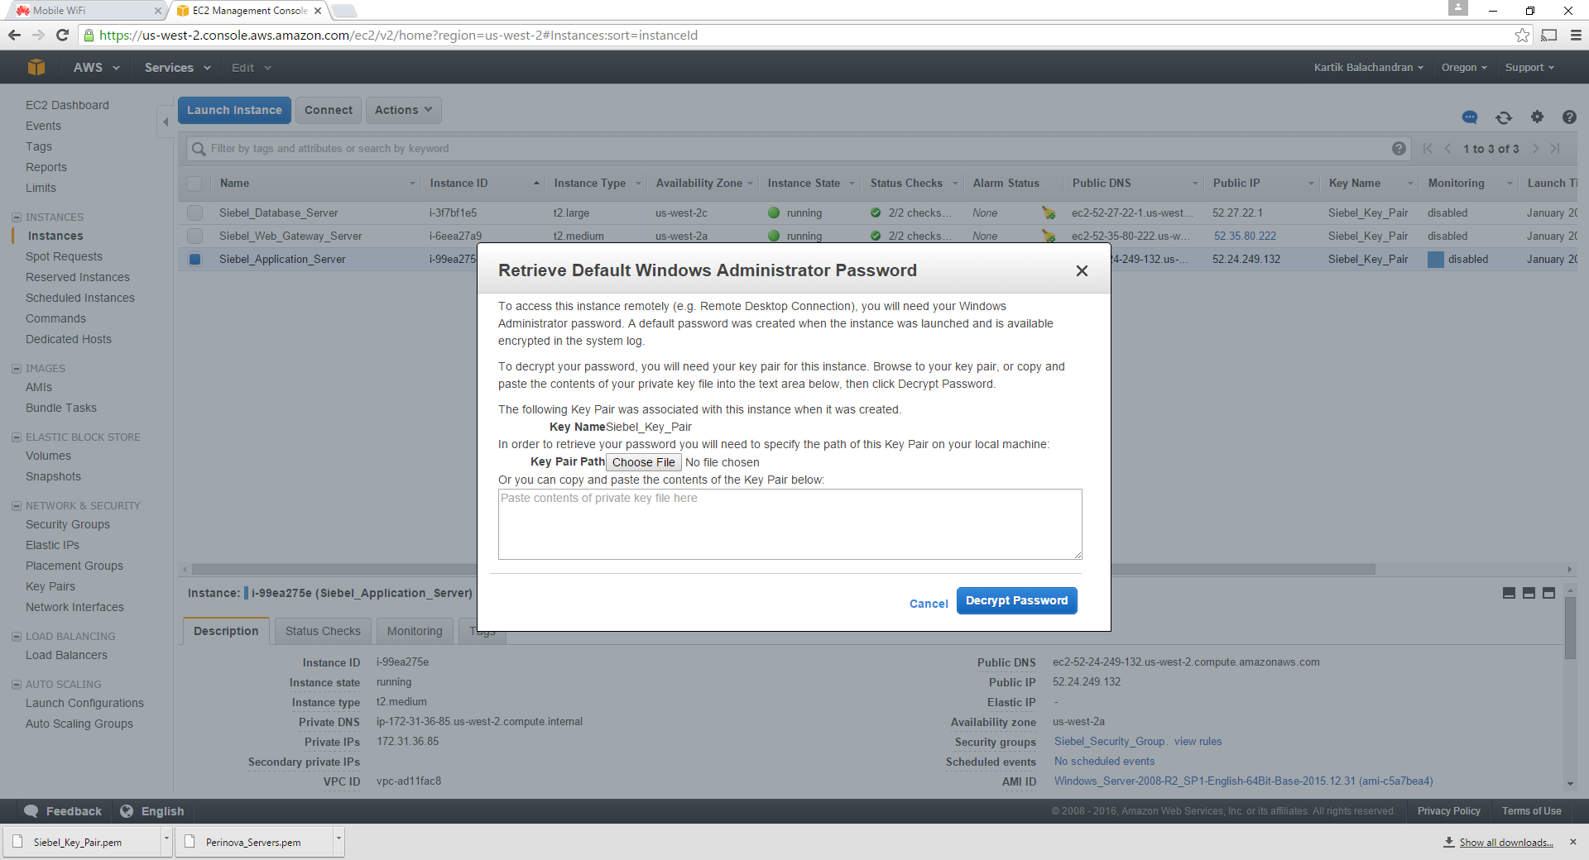The image size is (1589, 860).
Task: Click the private key contents text area
Action: pyautogui.click(x=790, y=523)
